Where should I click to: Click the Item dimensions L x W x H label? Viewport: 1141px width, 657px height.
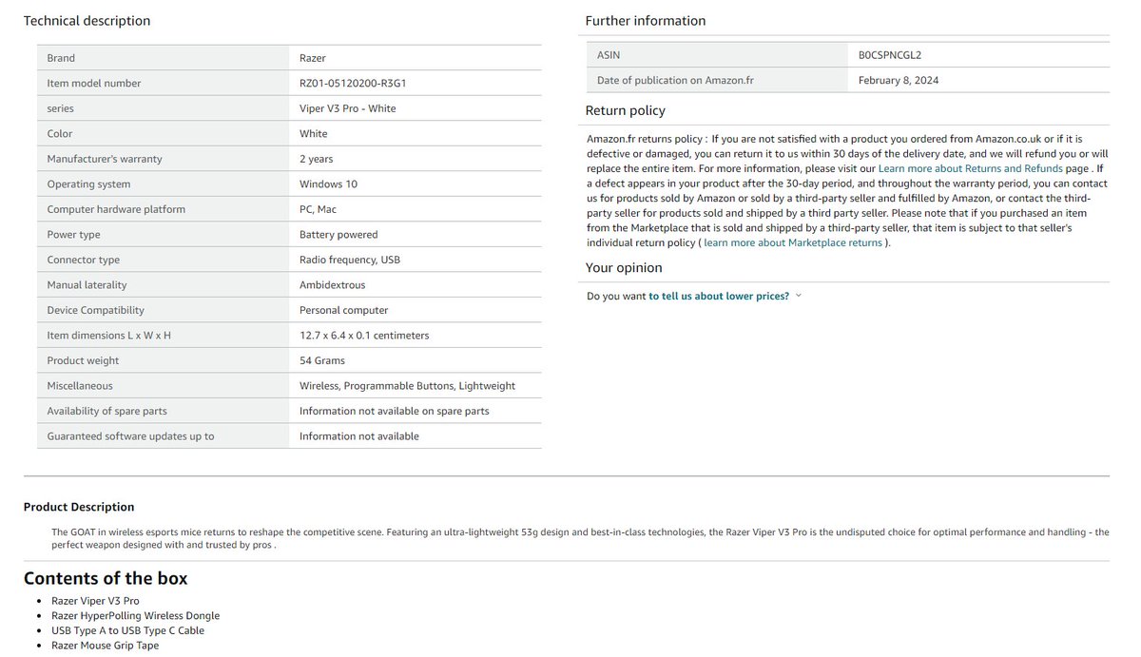pyautogui.click(x=109, y=335)
